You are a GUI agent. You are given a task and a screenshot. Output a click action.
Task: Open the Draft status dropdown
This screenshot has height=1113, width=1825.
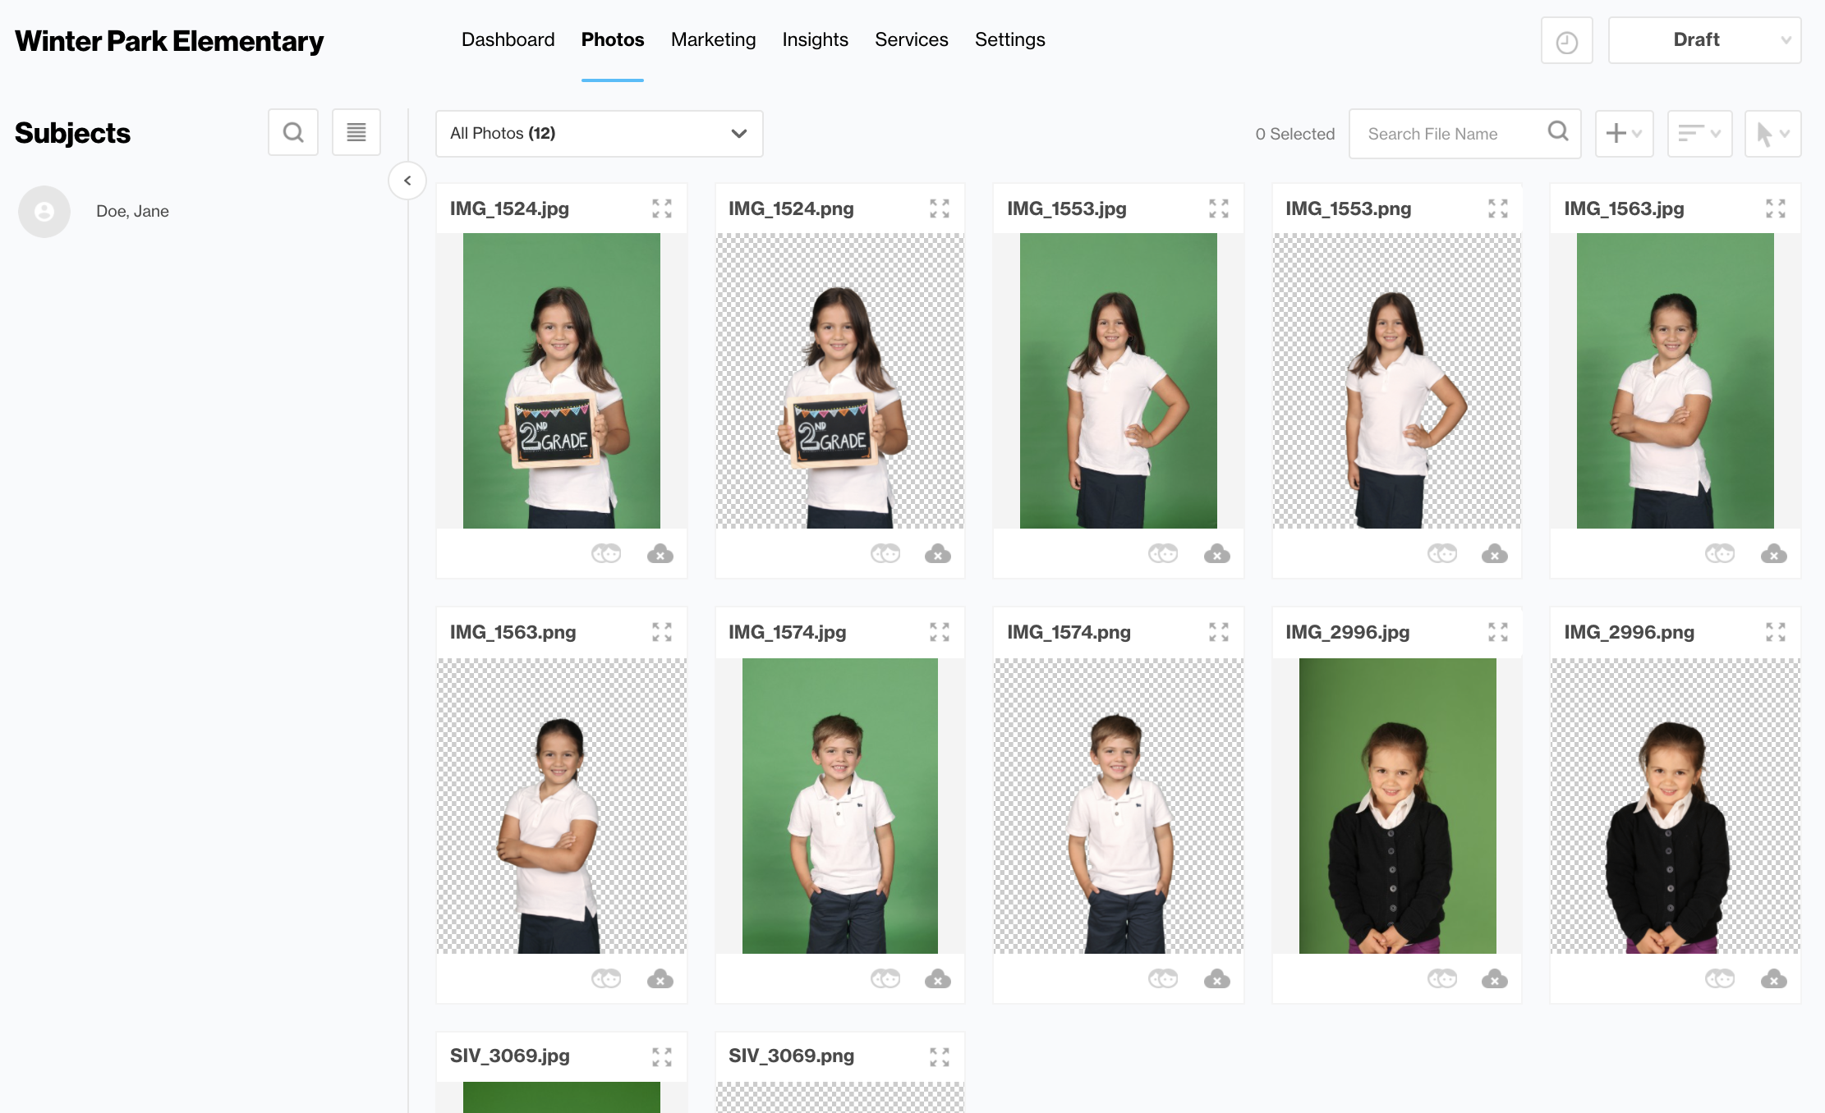[1704, 40]
